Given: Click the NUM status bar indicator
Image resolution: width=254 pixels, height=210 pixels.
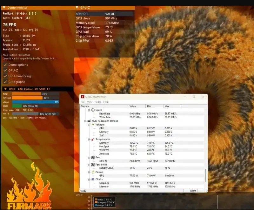Looking at the screenshot, I should point(193,191).
